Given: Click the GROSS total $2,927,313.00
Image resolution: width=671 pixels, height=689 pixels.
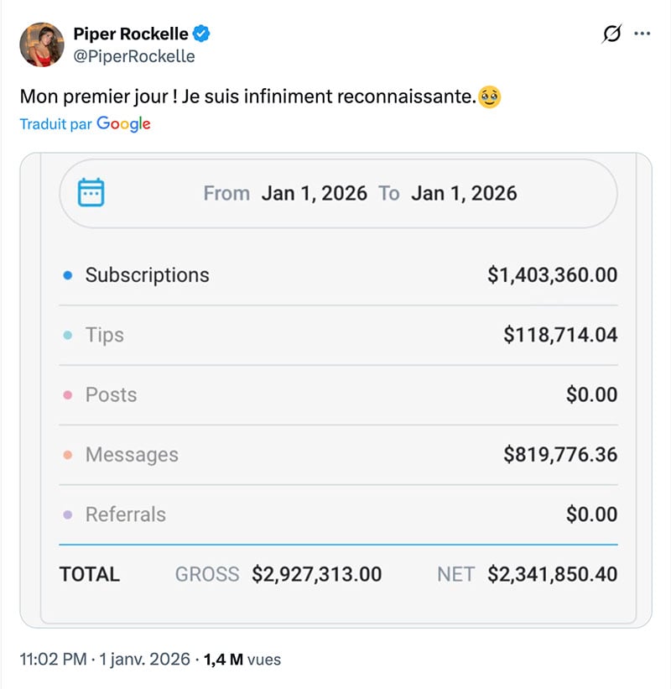Looking at the screenshot, I should click(x=316, y=575).
